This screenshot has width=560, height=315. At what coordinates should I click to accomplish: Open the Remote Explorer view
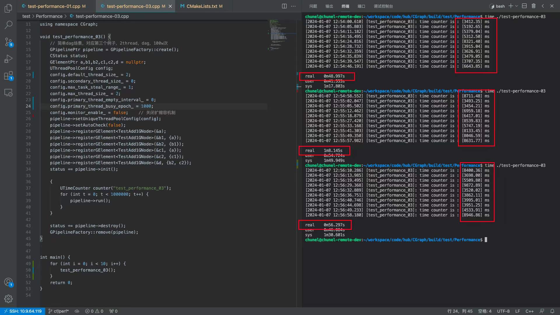8,93
